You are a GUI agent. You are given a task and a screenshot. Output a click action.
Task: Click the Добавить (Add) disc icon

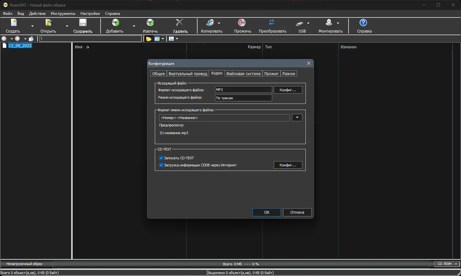point(115,23)
